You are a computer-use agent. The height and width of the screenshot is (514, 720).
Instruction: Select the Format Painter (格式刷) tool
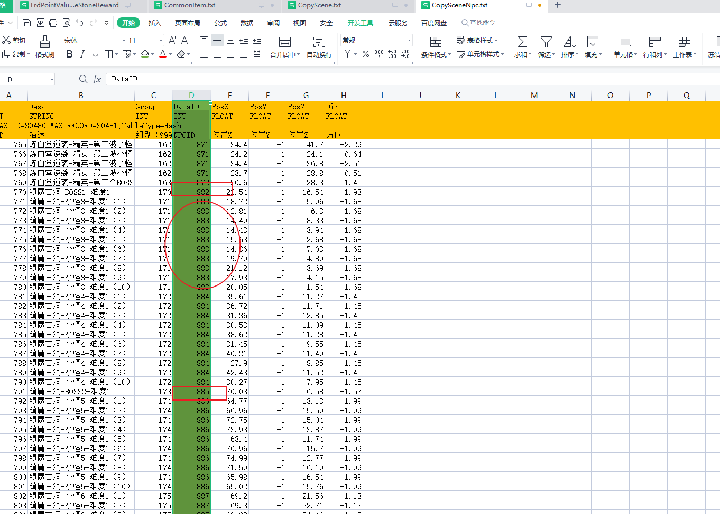[x=45, y=47]
